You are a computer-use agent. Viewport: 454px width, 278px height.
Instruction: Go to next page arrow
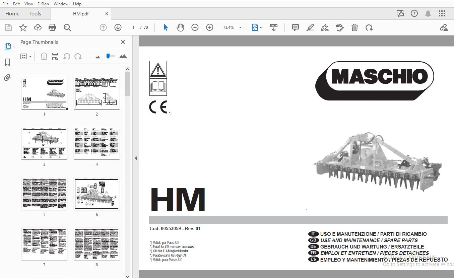[118, 27]
